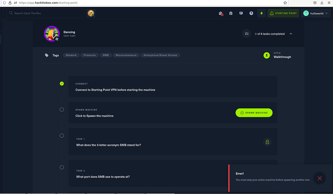Go to the Starting Point section
Image resolution: width=333 pixels, height=194 pixels.
click(282, 13)
